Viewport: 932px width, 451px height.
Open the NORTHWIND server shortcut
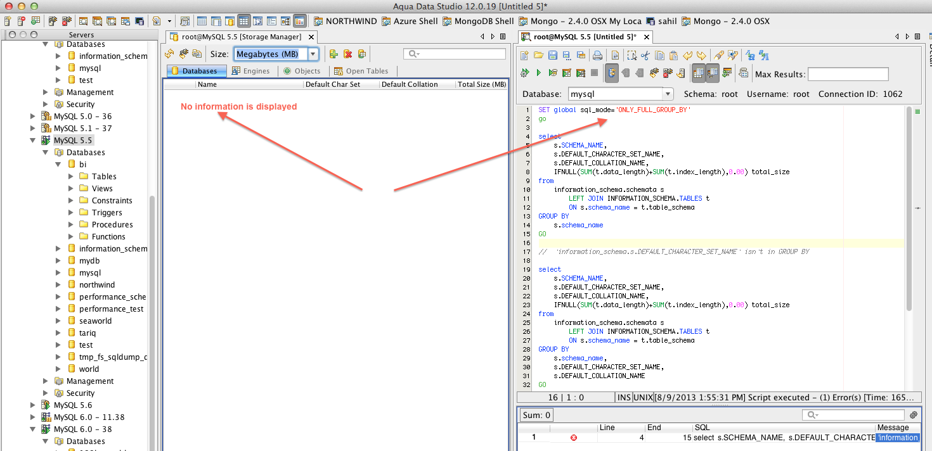[345, 21]
